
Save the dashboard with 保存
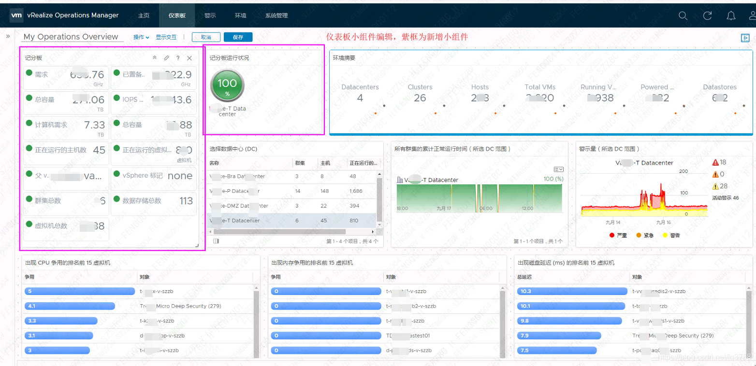[x=238, y=37]
